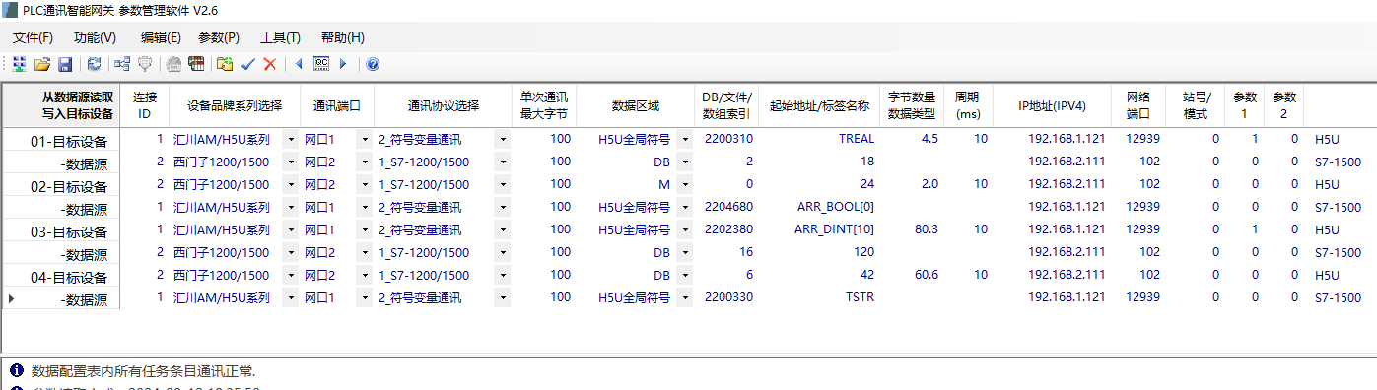Viewport: 1377px width, 390px height.
Task: Open the 工具(T) menu
Action: click(280, 37)
